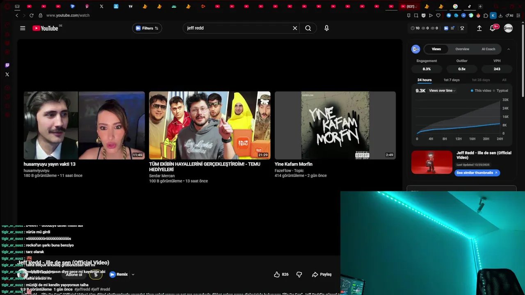Open the YouTube hamburger guide menu
Viewport: 525px width, 295px height.
click(x=23, y=28)
